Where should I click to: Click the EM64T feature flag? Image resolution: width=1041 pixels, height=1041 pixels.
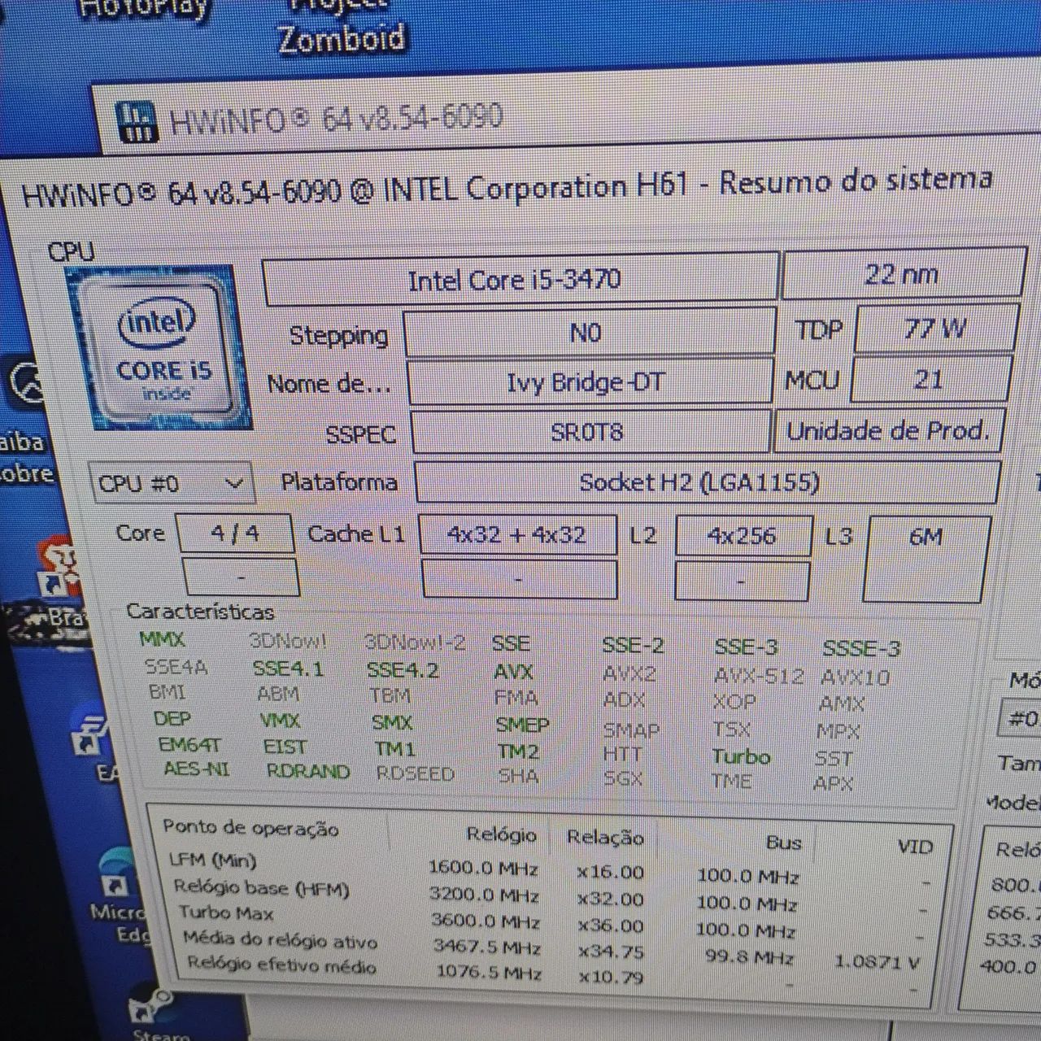tap(189, 744)
